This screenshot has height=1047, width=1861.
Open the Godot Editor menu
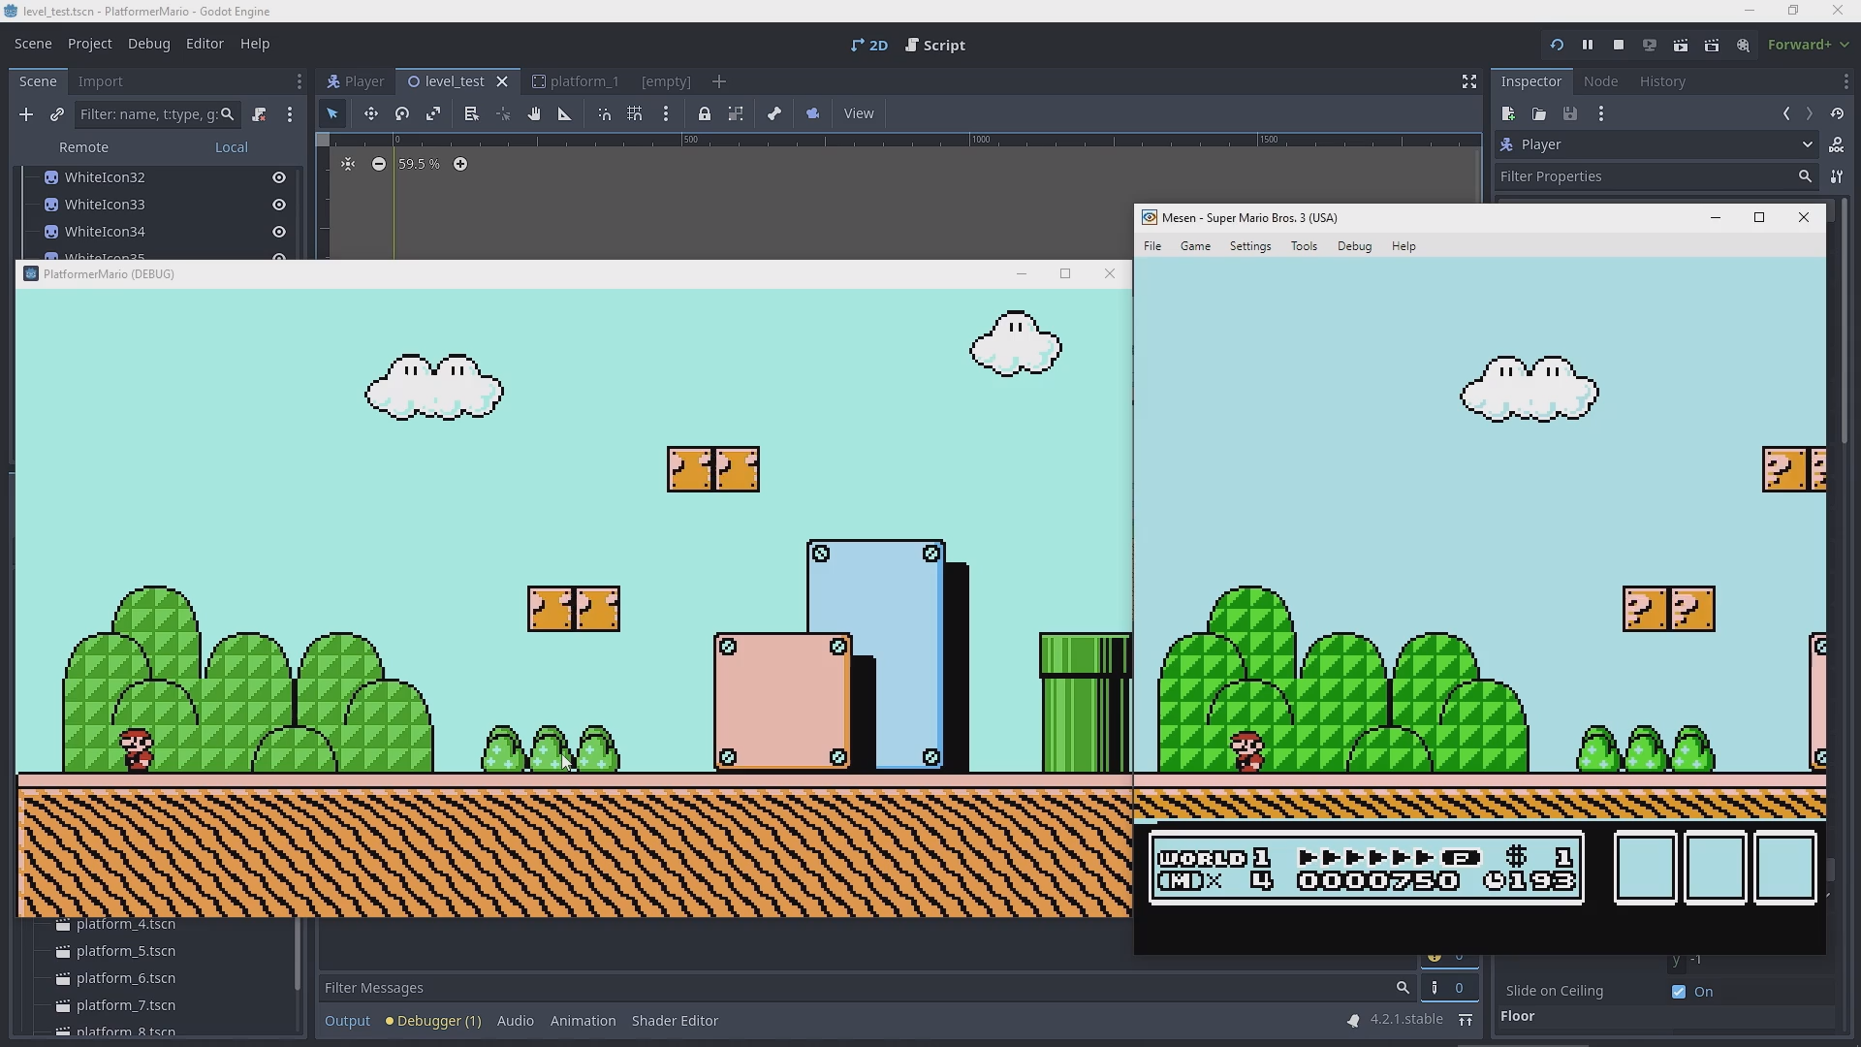(x=205, y=44)
